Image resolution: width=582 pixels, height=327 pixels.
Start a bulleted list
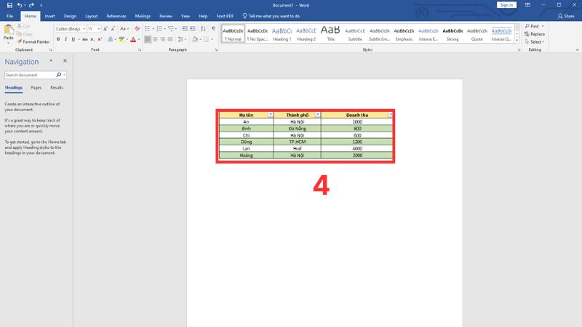(146, 28)
